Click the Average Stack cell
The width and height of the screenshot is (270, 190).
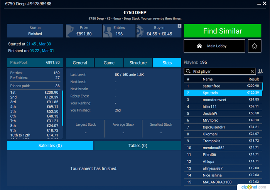click(123, 129)
